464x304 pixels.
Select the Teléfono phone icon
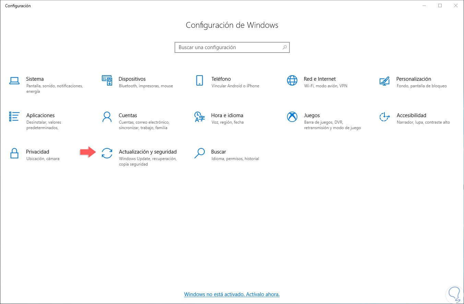tap(200, 80)
